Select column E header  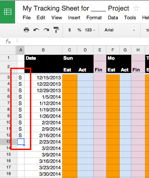click(100, 50)
